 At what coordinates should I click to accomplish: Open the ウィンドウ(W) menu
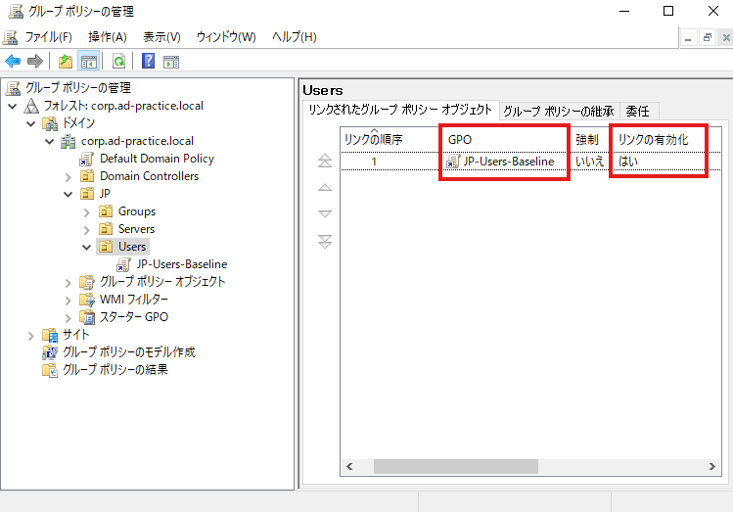(226, 37)
